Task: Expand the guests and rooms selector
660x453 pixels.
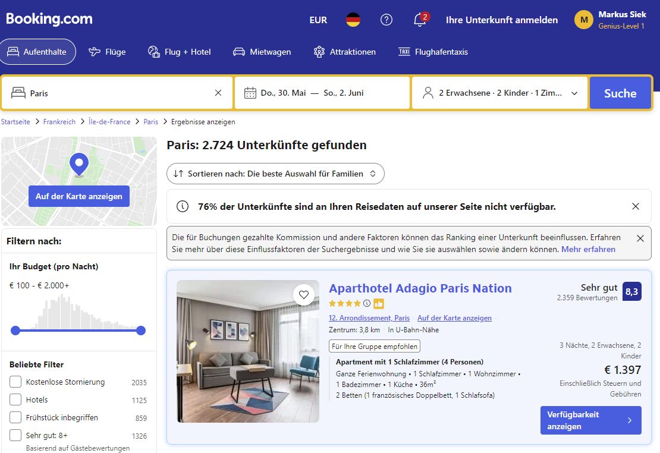Action: [x=499, y=93]
